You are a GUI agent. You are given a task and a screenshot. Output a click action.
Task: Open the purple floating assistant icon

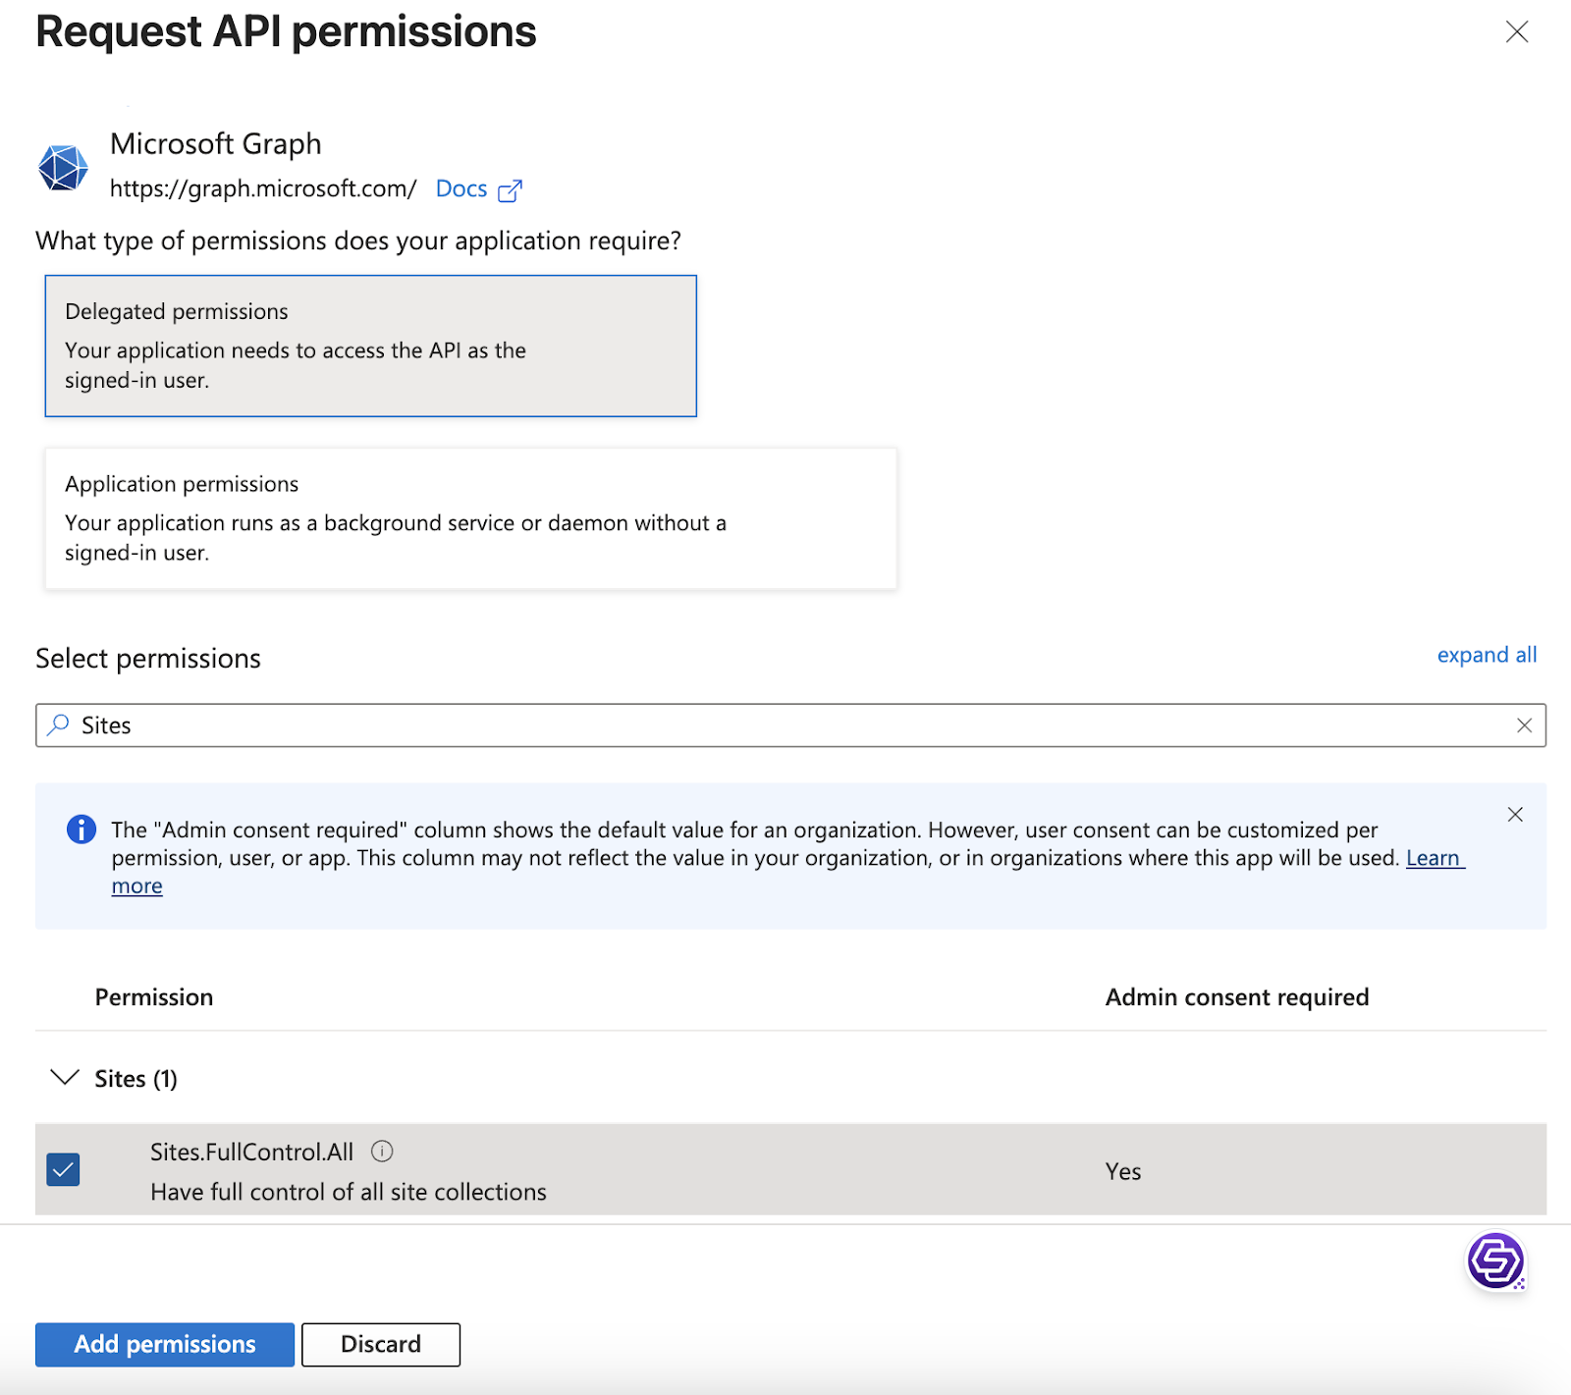click(x=1494, y=1261)
